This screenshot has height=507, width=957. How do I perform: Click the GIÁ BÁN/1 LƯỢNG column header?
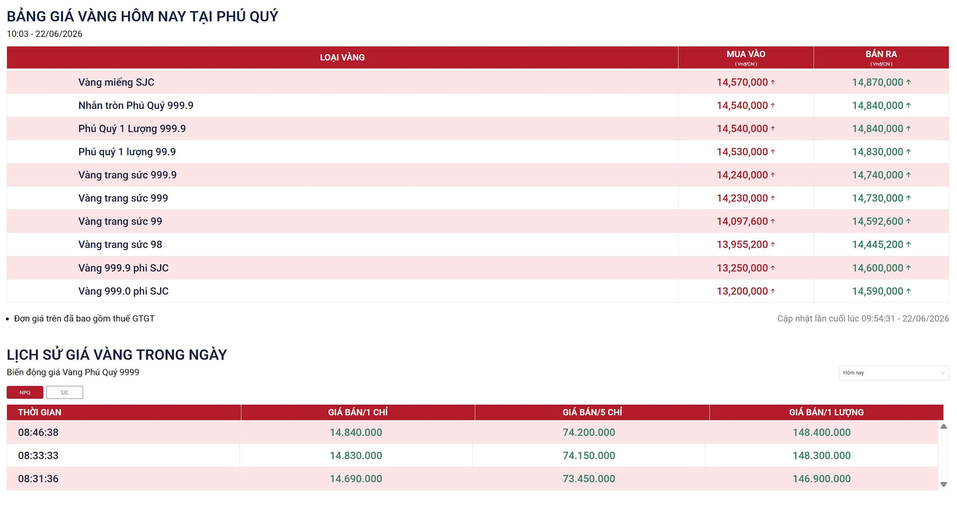click(826, 412)
